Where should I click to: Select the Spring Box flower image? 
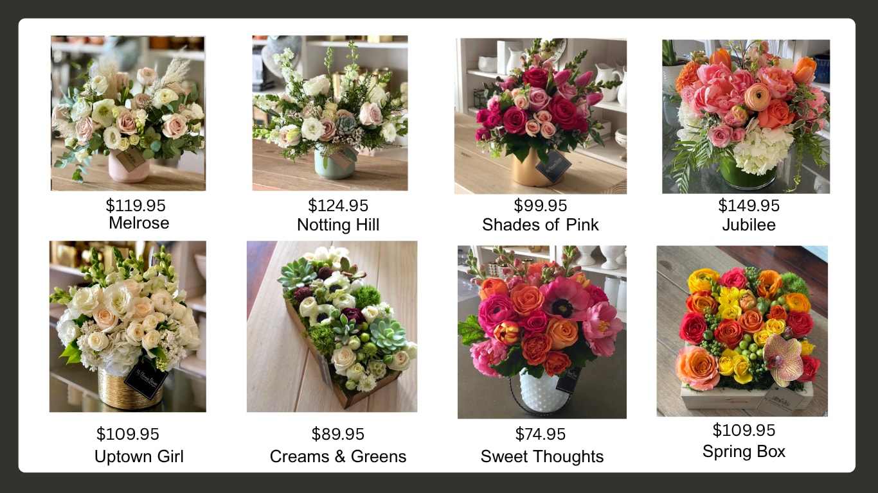[x=742, y=331]
